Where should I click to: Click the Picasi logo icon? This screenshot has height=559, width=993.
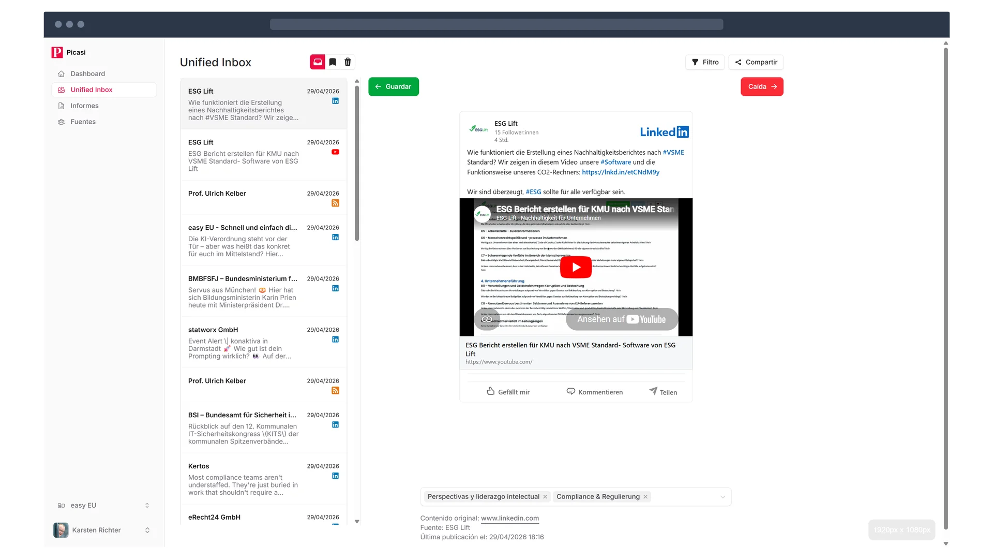(x=57, y=52)
